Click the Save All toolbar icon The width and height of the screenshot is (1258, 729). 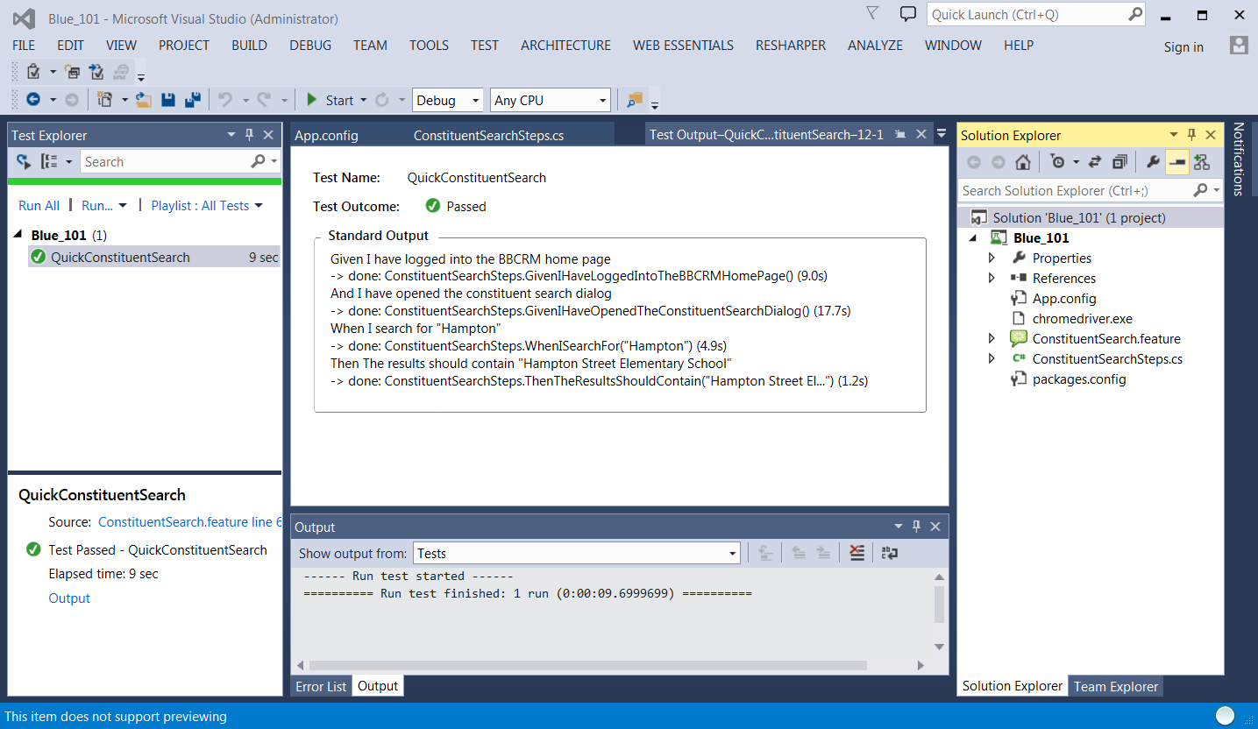pyautogui.click(x=193, y=101)
